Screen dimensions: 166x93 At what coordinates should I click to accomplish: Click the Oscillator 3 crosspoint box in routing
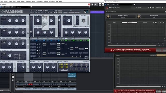pos(37,50)
